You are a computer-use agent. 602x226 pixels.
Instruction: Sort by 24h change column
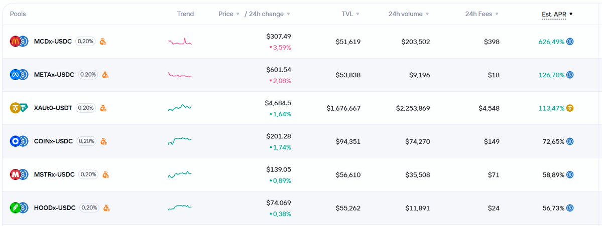(x=267, y=14)
